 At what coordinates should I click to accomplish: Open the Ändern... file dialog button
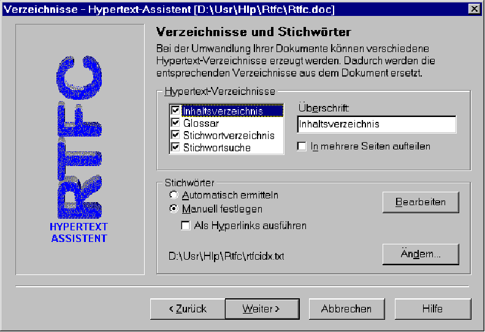point(421,254)
